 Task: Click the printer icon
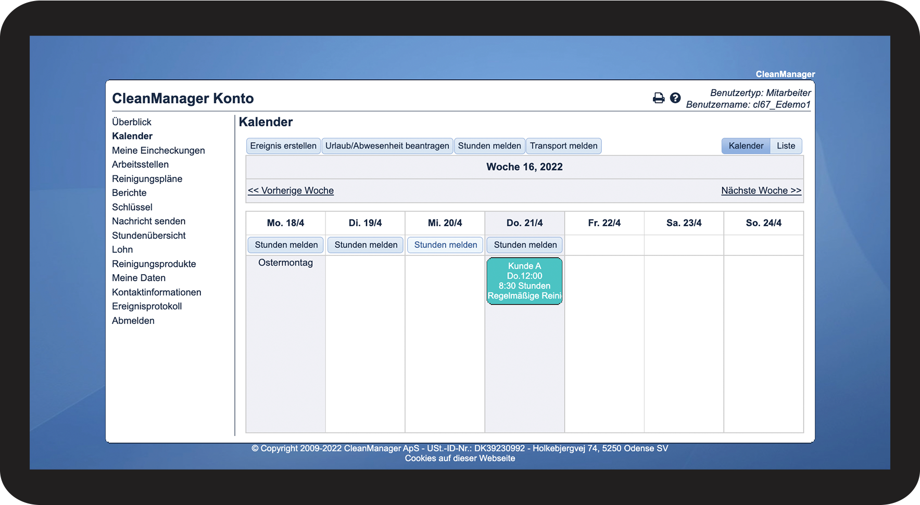click(658, 98)
